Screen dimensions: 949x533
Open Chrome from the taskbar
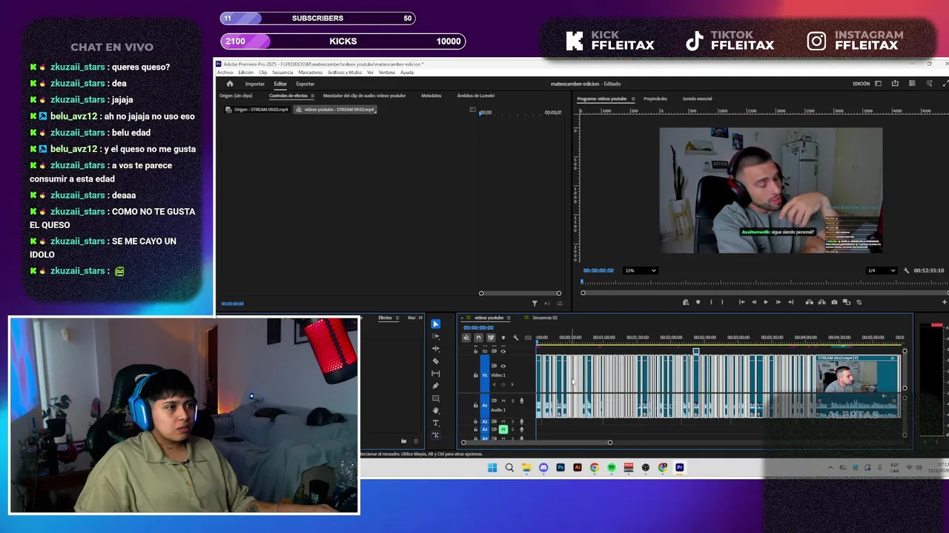(x=595, y=468)
